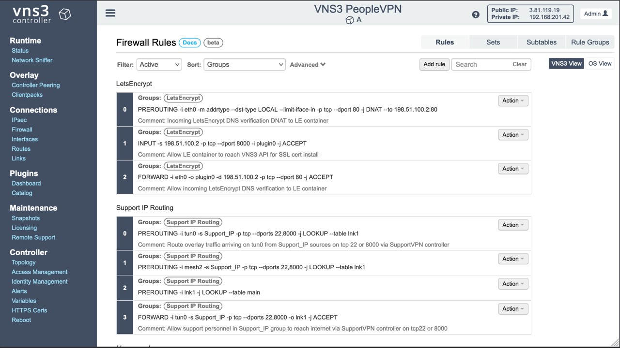
Task: Open Reboot page
Action: tap(21, 320)
